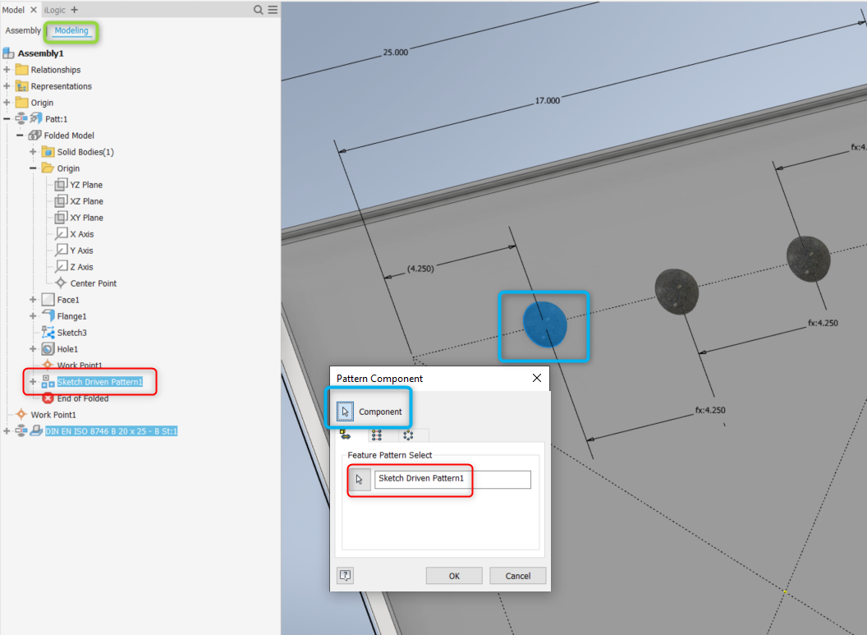Image resolution: width=867 pixels, height=635 pixels.
Task: Select Sketch Driven Pattern1 in browser
Action: click(100, 382)
